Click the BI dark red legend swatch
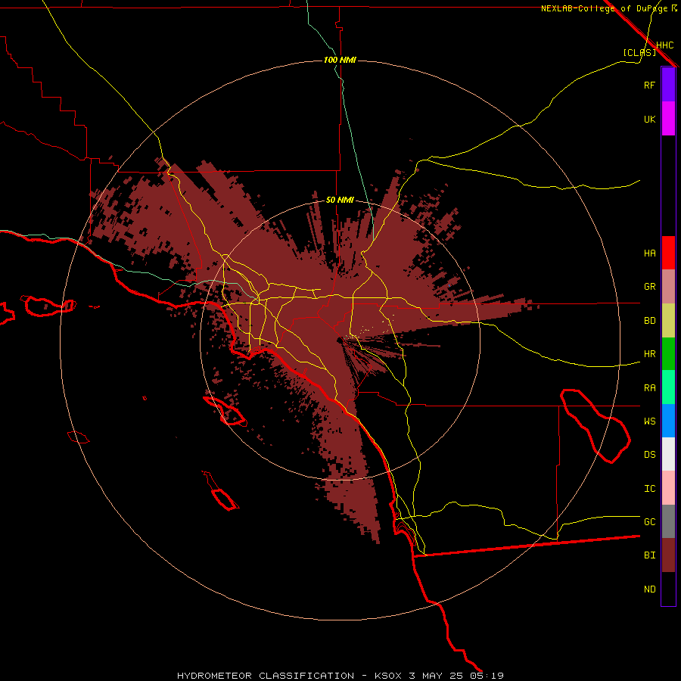The width and height of the screenshot is (681, 681). click(x=668, y=555)
